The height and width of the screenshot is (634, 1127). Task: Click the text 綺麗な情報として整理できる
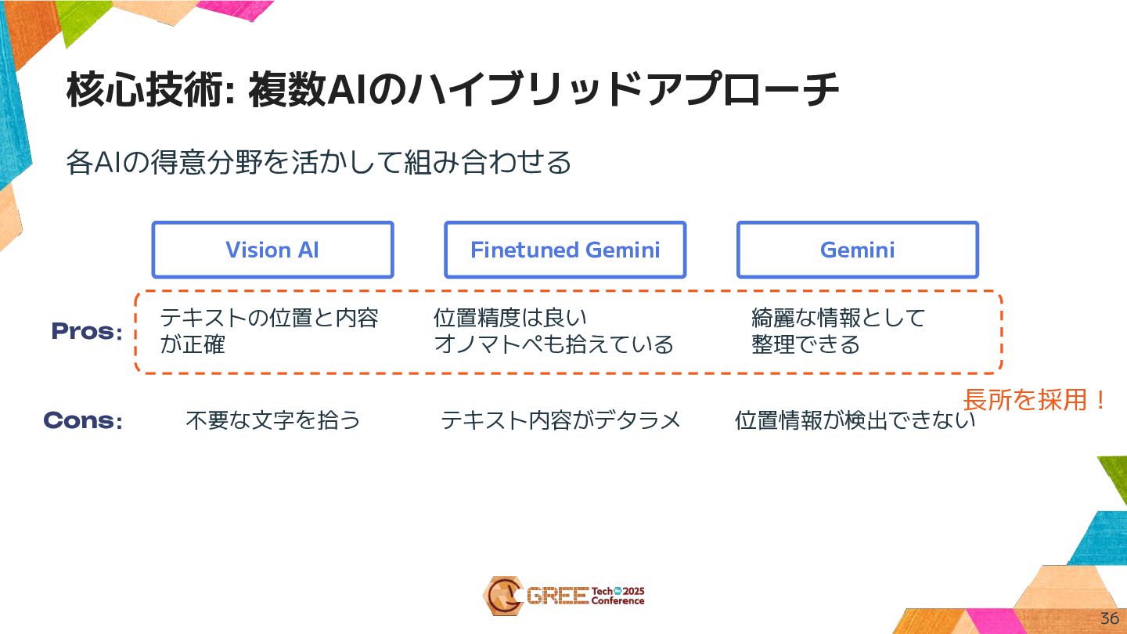pyautogui.click(x=837, y=331)
